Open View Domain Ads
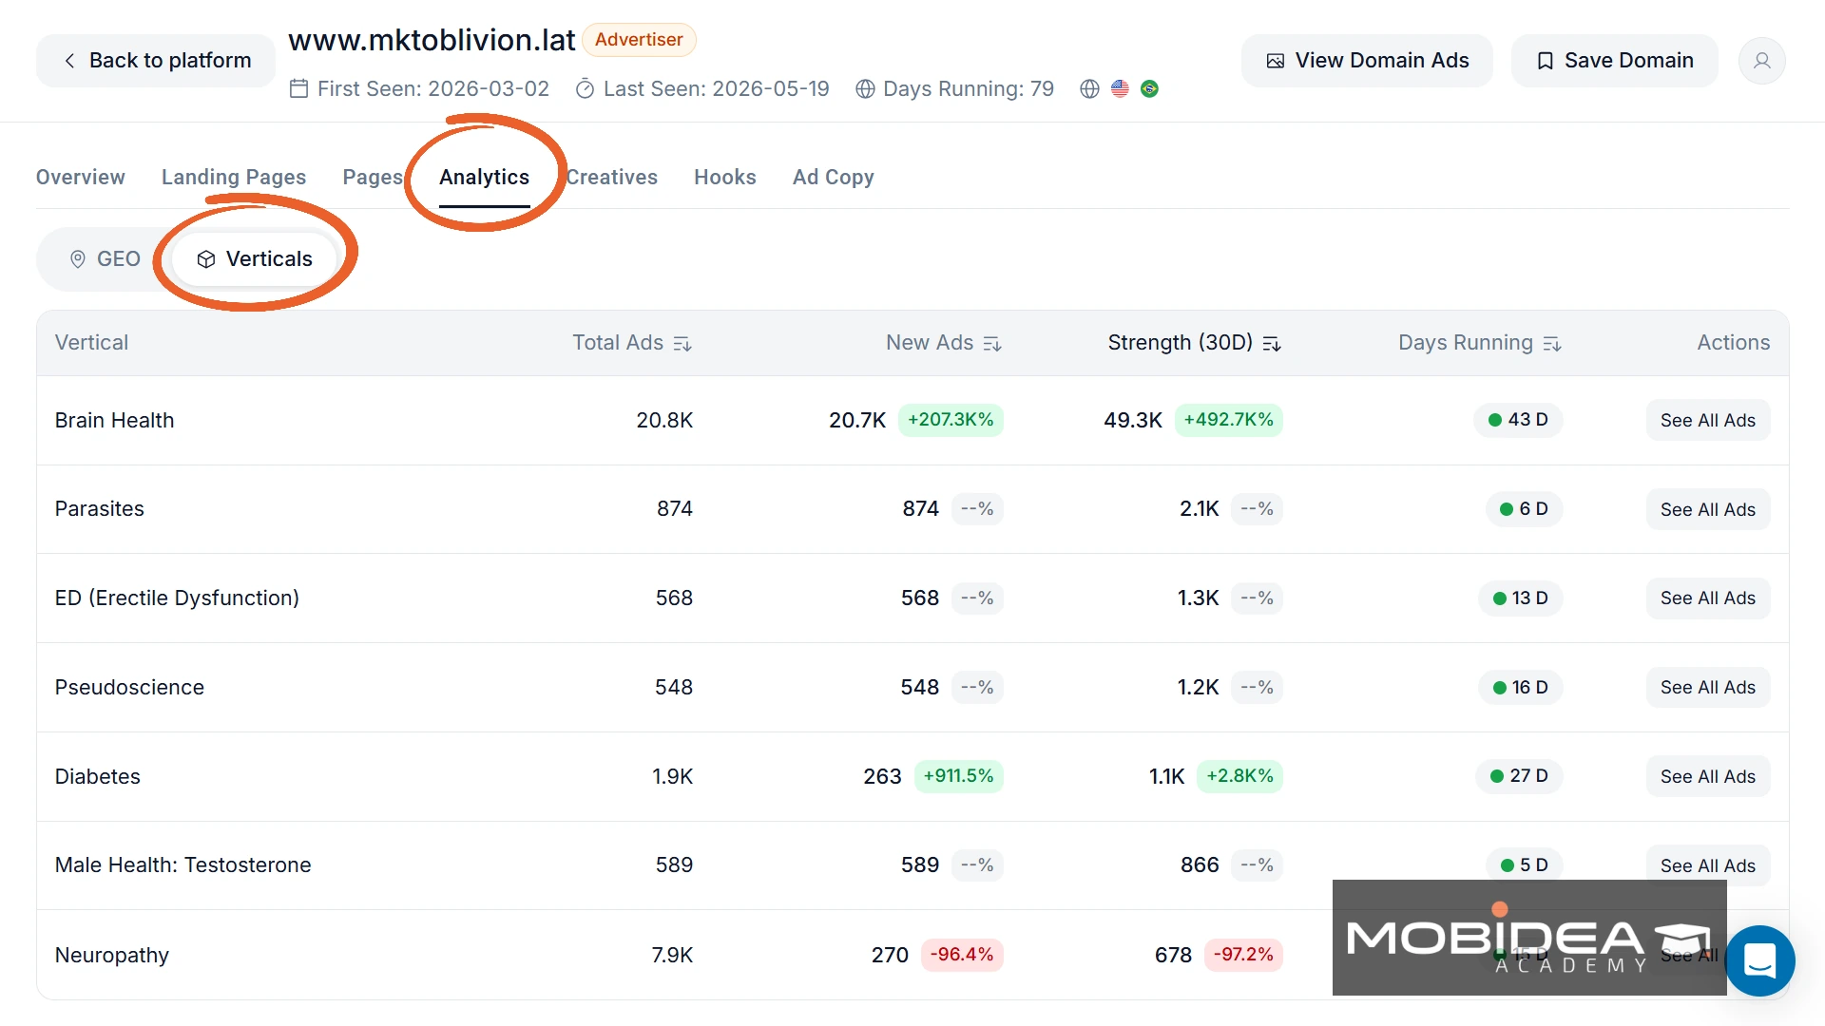 pyautogui.click(x=1367, y=61)
